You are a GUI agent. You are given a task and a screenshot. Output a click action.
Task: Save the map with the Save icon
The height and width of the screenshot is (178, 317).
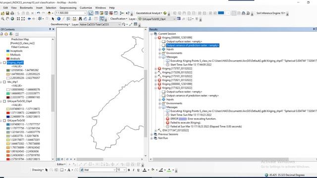pos(7,13)
